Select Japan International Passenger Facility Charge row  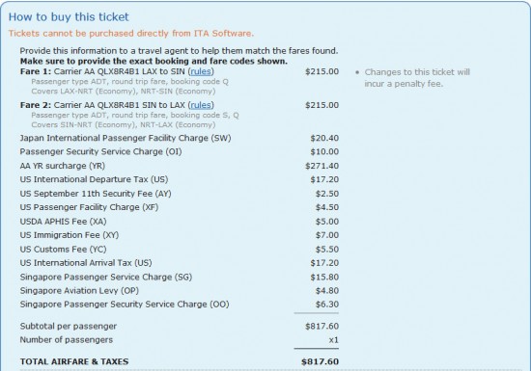pyautogui.click(x=180, y=138)
